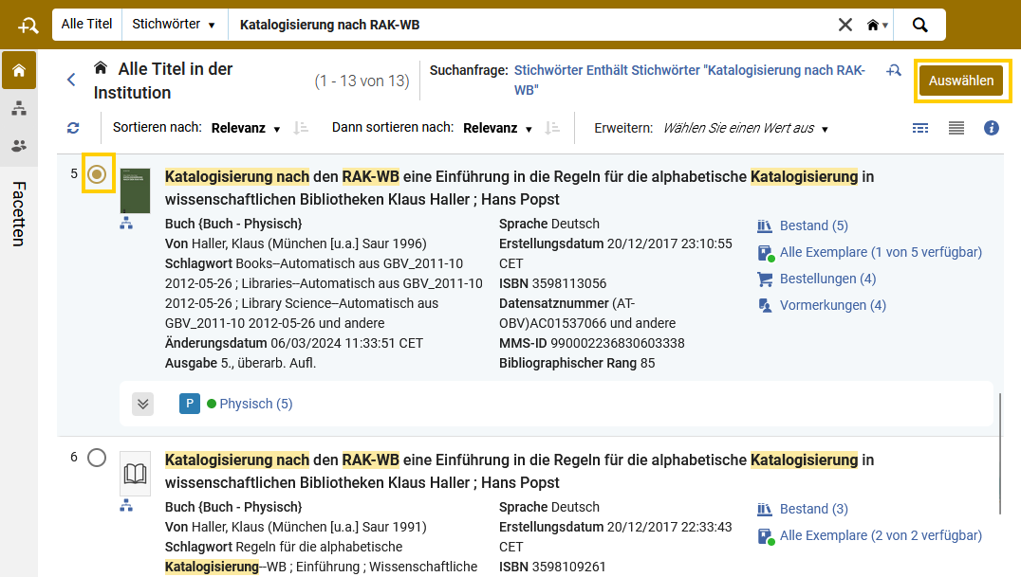This screenshot has height=577, width=1021.
Task: Expand the physical holdings section with the double chevron
Action: 142,404
